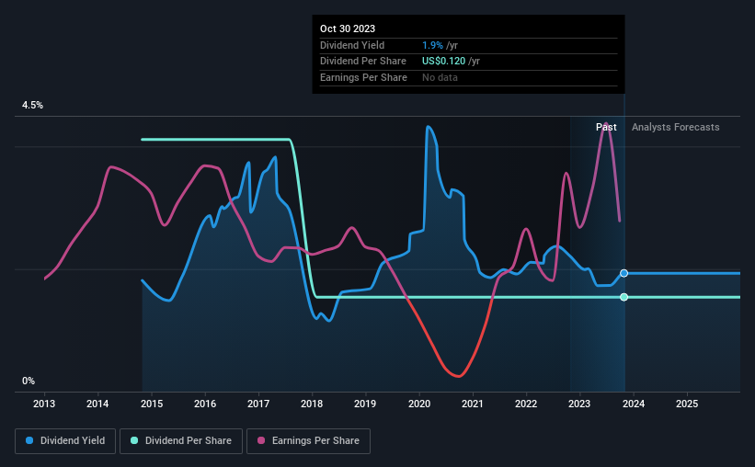Click the 2013 x-axis label

[x=44, y=404]
